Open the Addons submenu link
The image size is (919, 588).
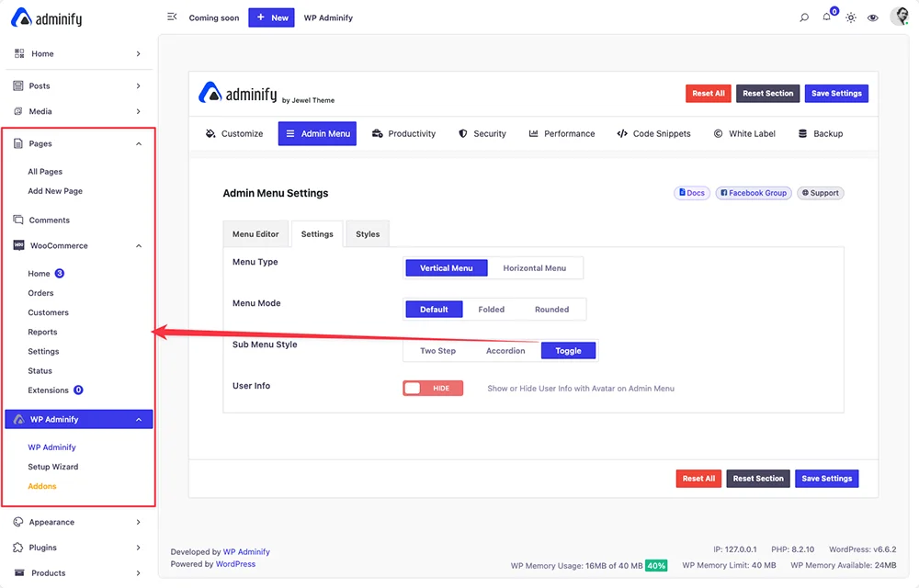pyautogui.click(x=42, y=486)
